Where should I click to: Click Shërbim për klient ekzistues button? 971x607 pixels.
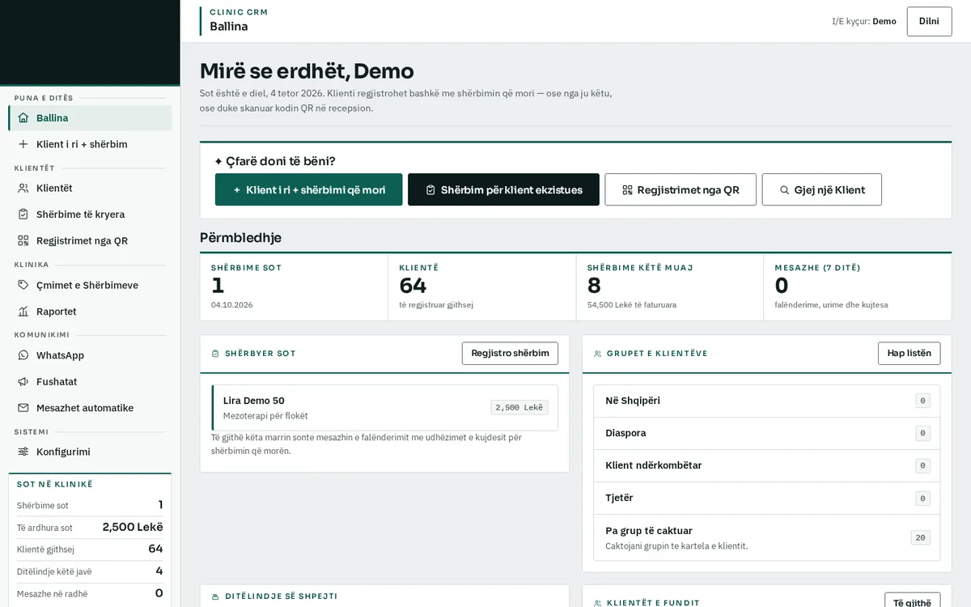click(503, 189)
